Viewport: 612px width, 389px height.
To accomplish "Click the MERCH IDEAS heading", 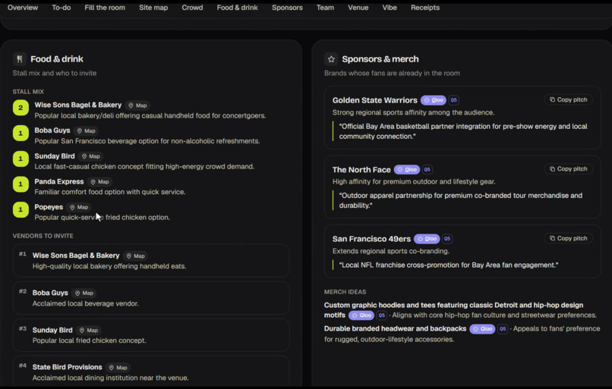I will [345, 292].
